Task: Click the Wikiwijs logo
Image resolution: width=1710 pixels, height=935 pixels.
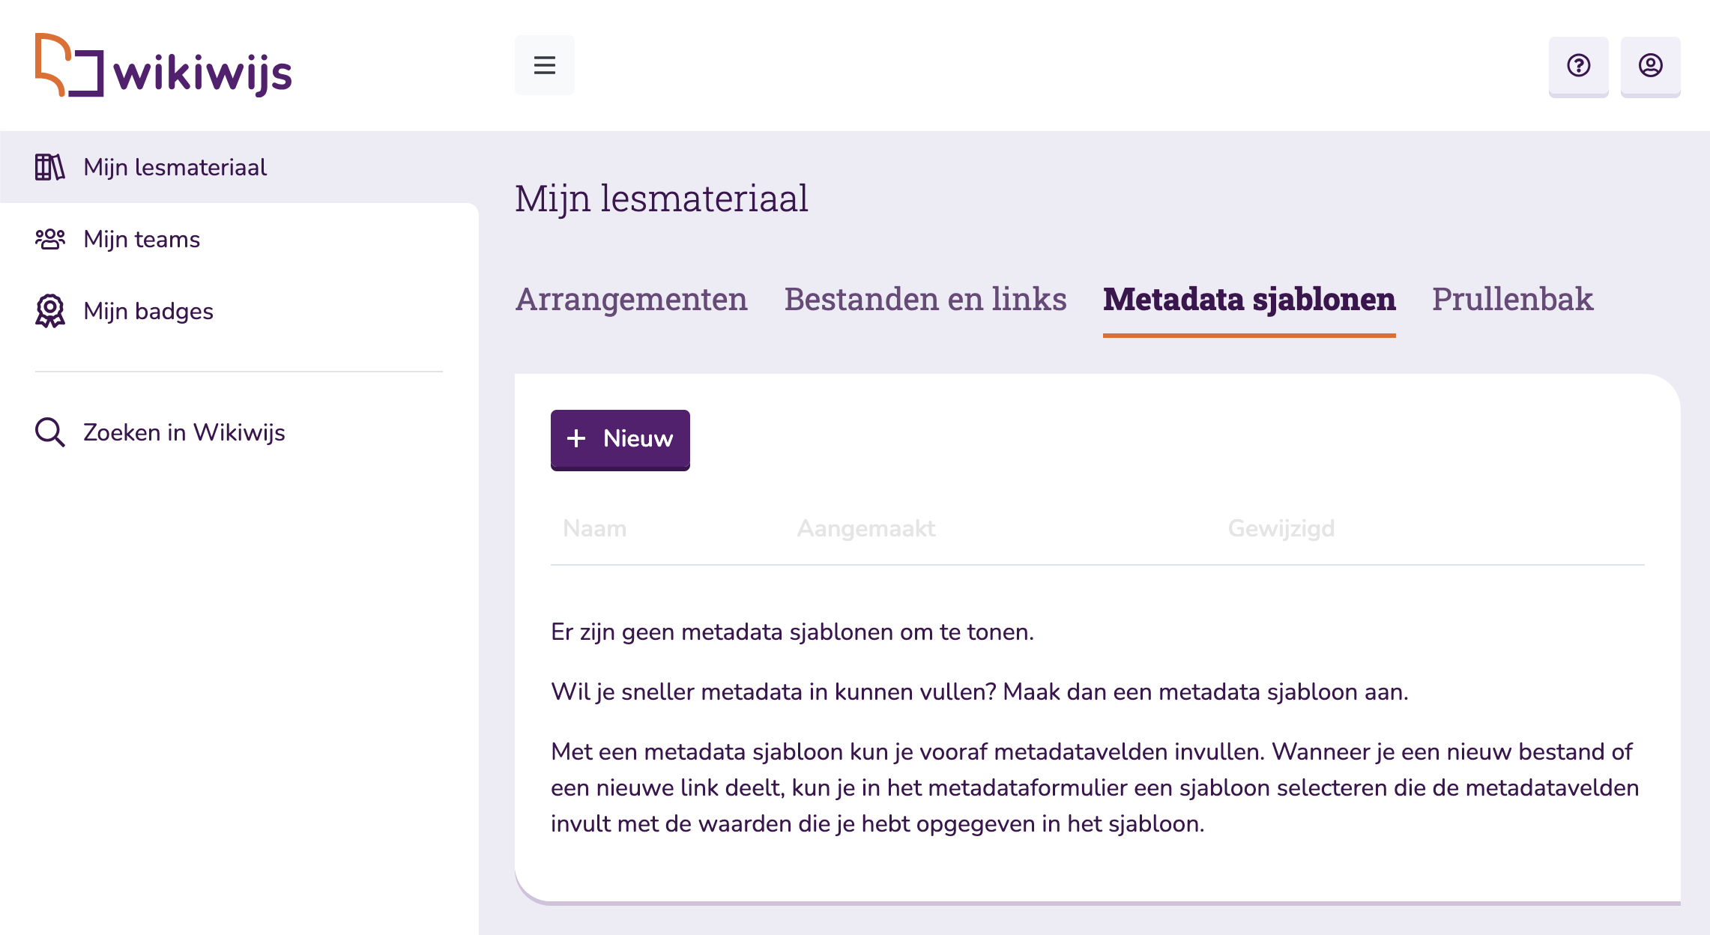Action: click(163, 66)
